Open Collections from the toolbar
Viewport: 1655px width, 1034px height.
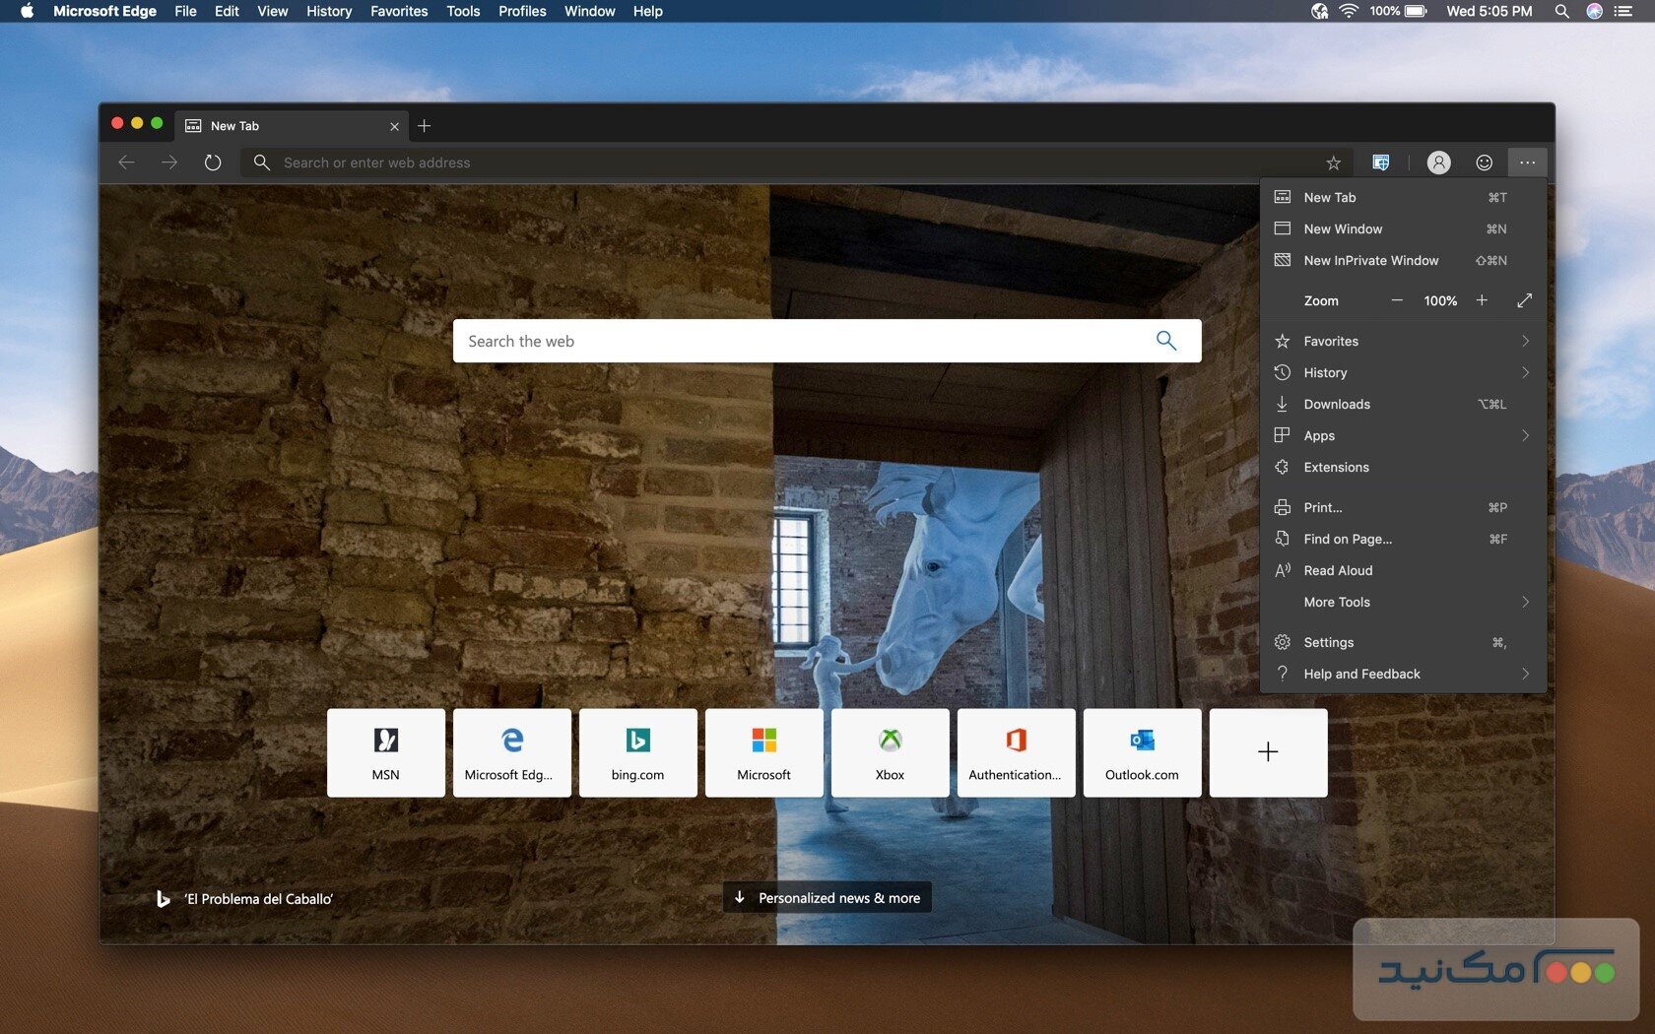coord(1381,162)
